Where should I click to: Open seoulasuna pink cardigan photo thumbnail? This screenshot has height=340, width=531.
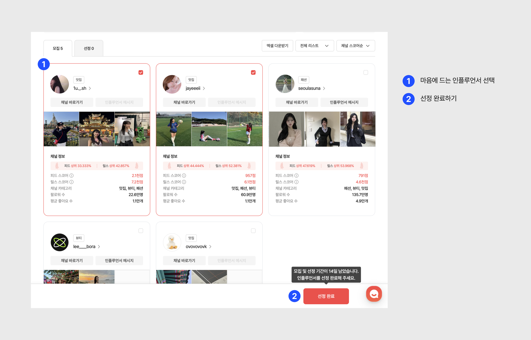coord(287,129)
